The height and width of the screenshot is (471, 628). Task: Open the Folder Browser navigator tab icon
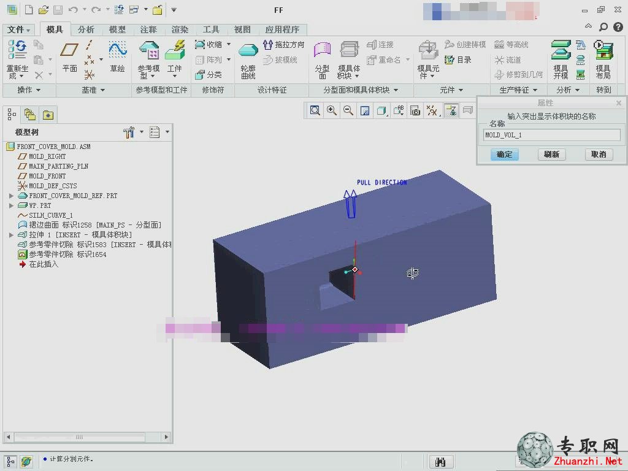click(x=30, y=115)
